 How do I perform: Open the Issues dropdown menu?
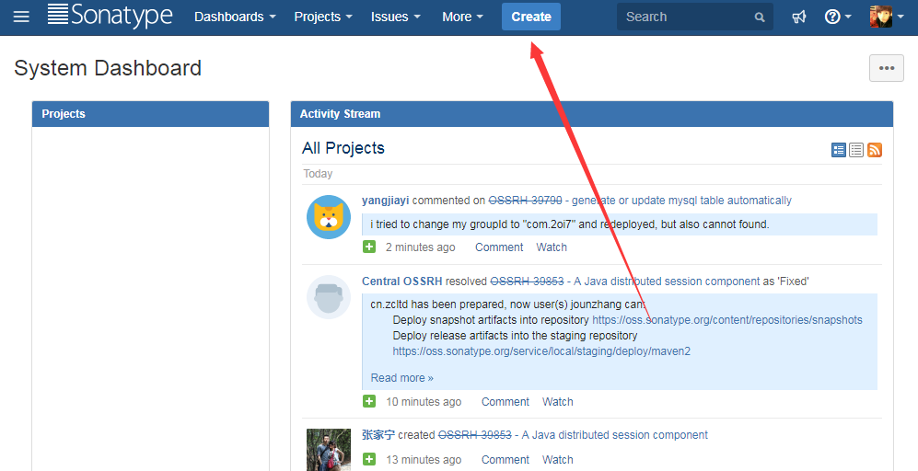395,17
